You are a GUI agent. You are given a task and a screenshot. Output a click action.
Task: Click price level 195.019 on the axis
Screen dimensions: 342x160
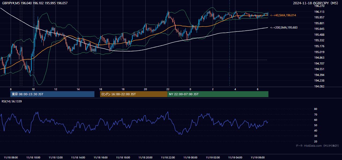[x=319, y=52]
